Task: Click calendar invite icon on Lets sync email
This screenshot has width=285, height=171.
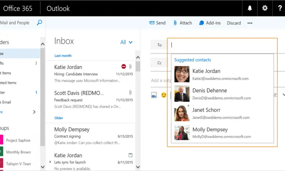Action: [x=130, y=155]
